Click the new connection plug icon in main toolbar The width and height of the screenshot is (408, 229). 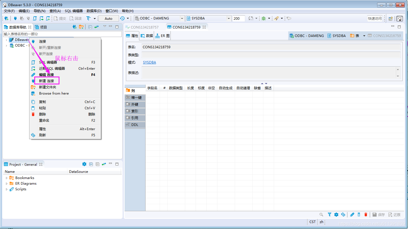click(7, 18)
